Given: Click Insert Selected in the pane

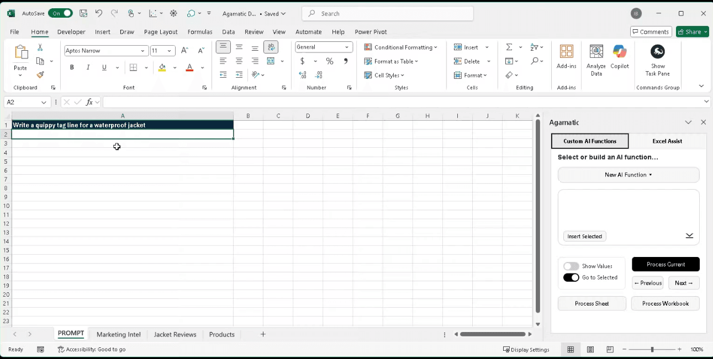Looking at the screenshot, I should coord(584,236).
